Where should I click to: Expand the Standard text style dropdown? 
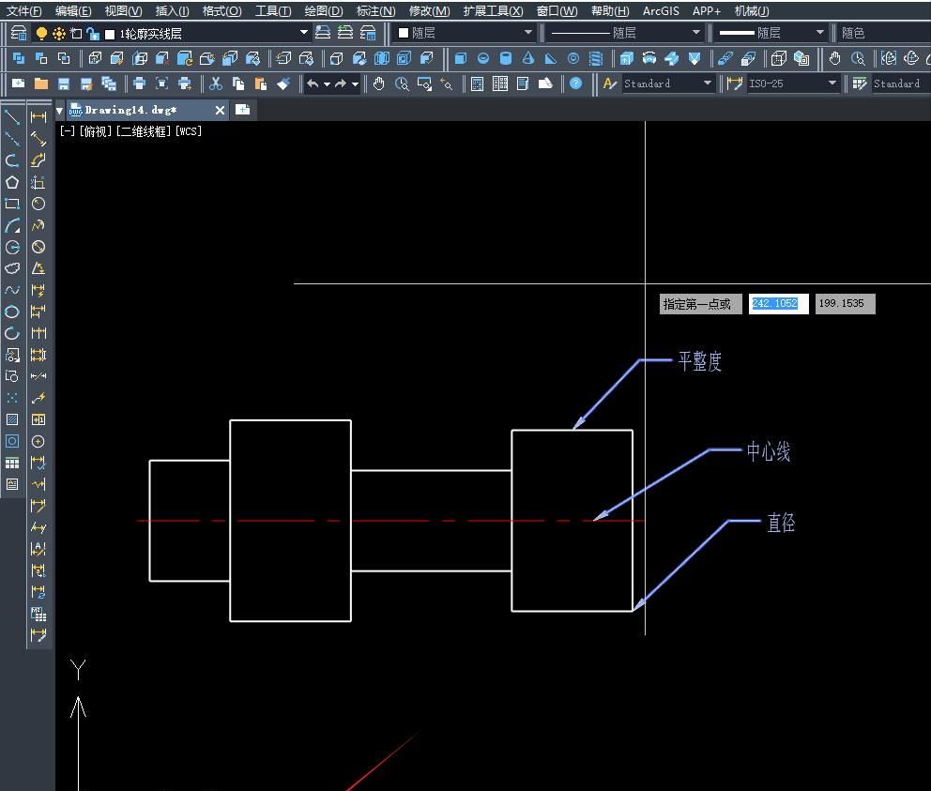[x=708, y=84]
